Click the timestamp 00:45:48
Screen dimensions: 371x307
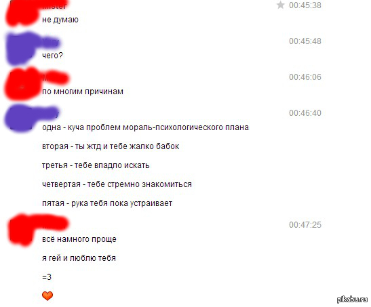pyautogui.click(x=305, y=41)
